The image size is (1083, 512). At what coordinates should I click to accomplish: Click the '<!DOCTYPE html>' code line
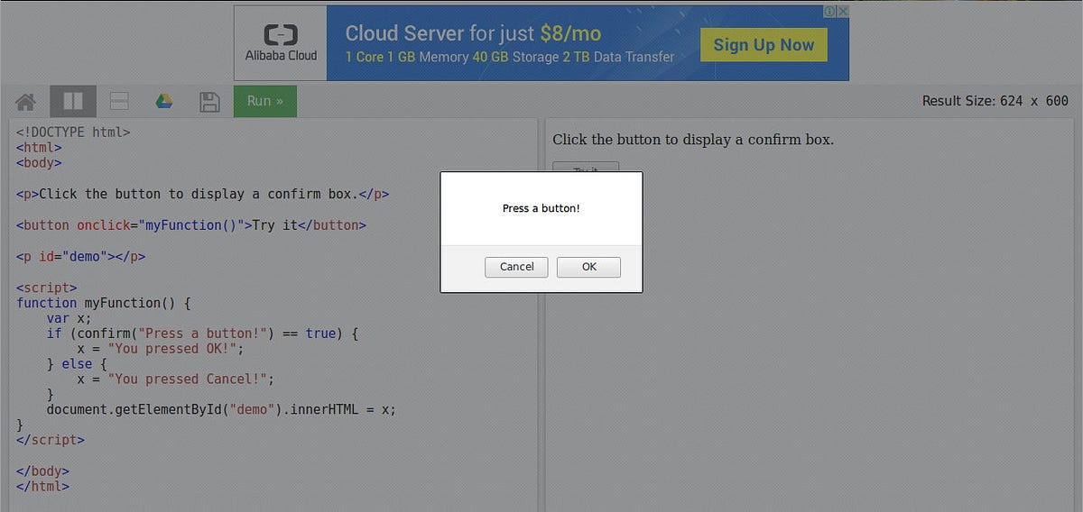click(x=73, y=132)
